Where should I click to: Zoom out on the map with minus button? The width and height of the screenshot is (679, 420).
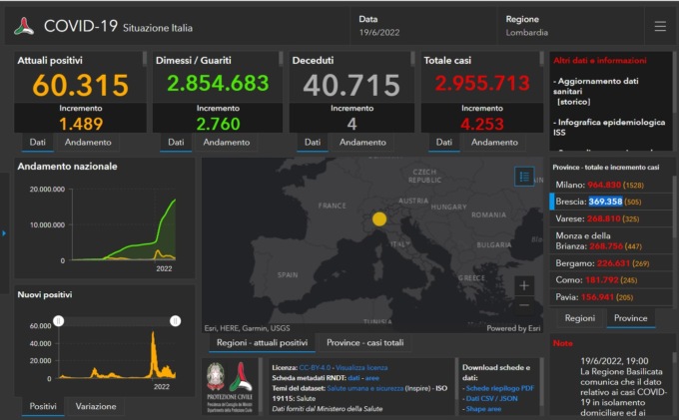(x=525, y=306)
